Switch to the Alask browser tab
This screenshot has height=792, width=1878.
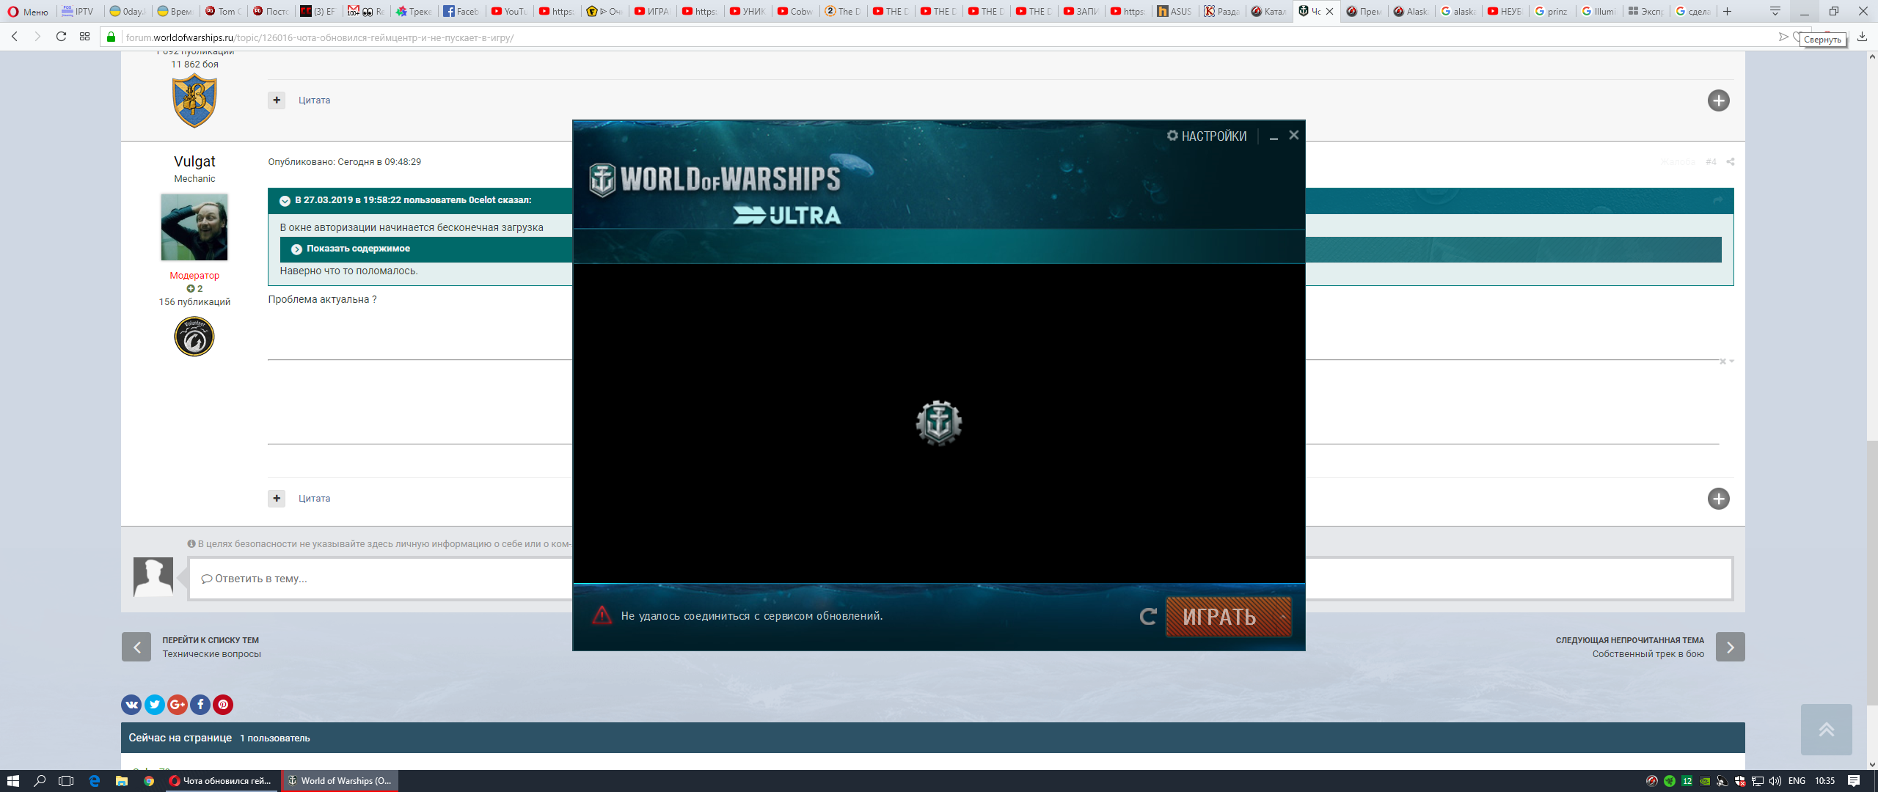[x=1411, y=11]
